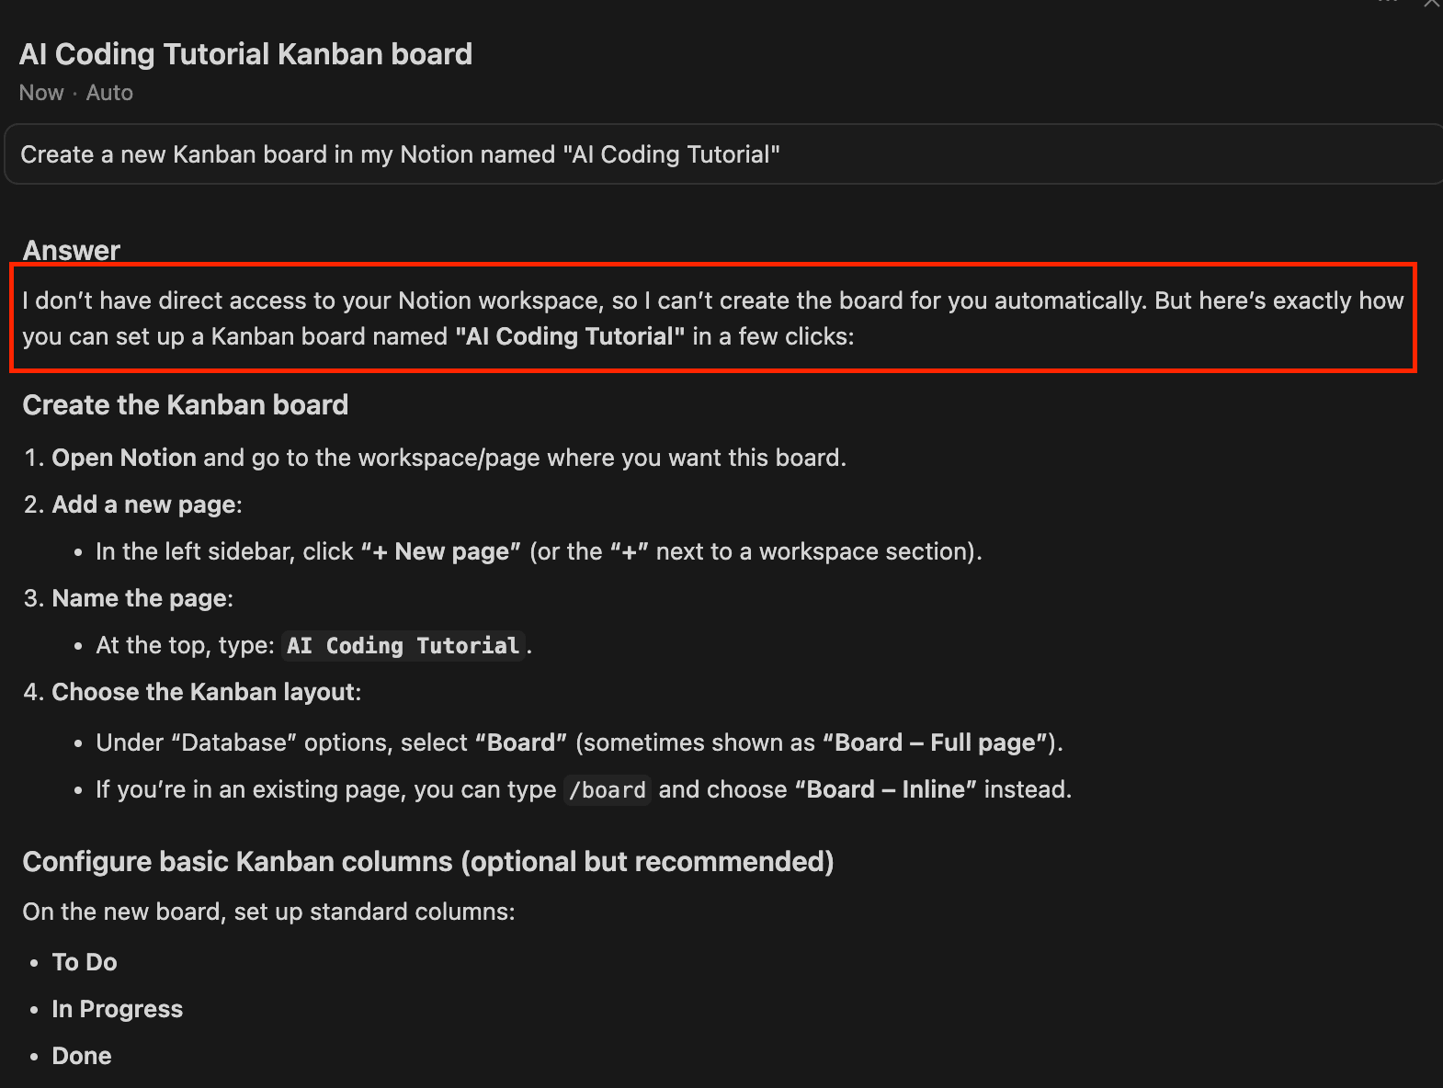Image resolution: width=1443 pixels, height=1088 pixels.
Task: Click the bold "+ New page" text
Action: (x=438, y=550)
